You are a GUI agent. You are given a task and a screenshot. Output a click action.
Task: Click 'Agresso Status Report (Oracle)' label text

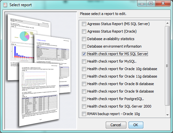pos(112,31)
